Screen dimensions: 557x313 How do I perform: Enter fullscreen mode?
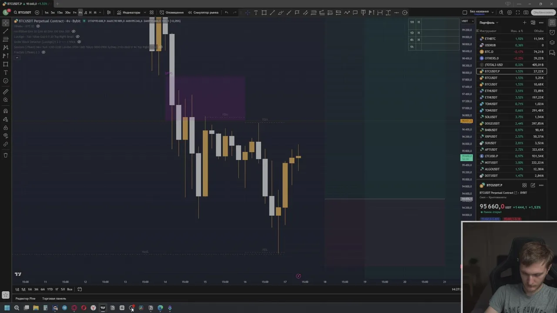point(518,12)
